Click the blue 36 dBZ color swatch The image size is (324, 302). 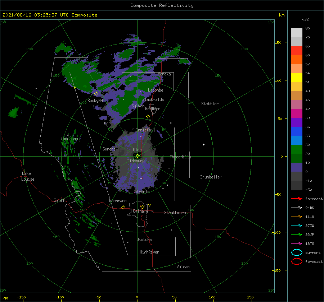297,131
